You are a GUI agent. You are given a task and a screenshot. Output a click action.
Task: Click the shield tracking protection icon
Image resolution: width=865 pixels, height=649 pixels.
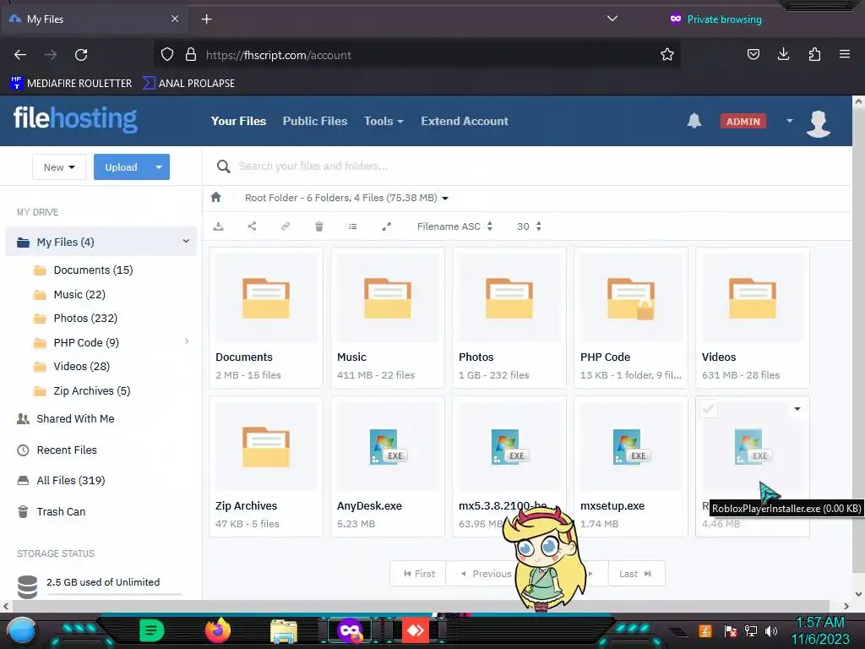click(167, 55)
